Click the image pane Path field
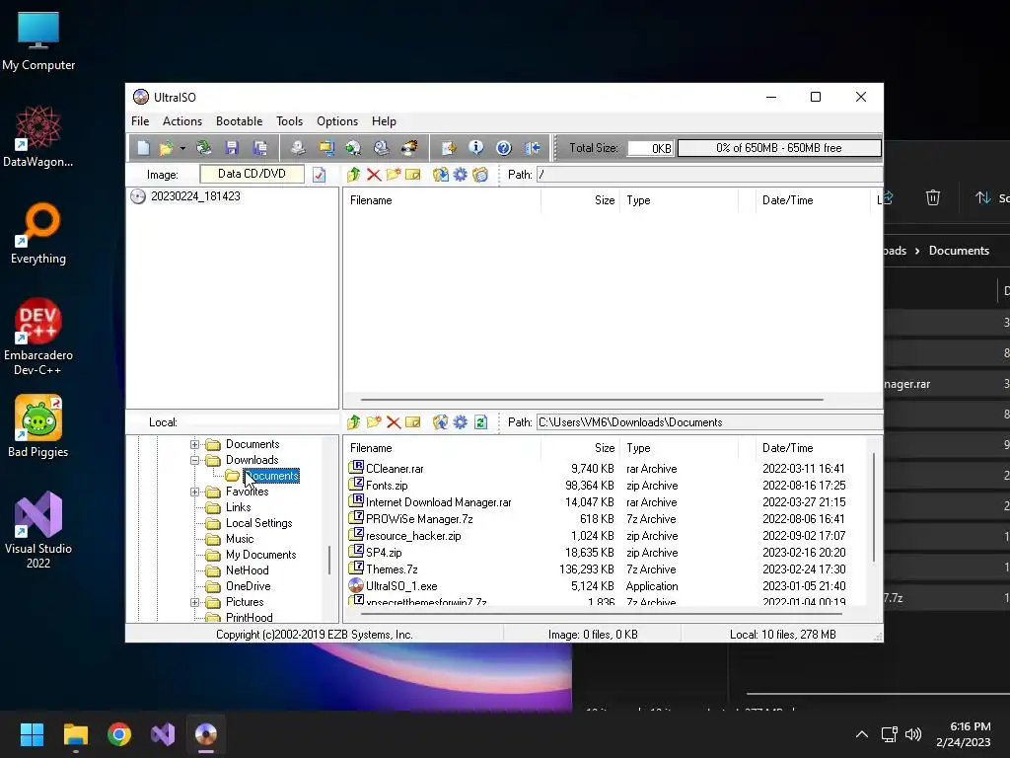 tap(709, 175)
